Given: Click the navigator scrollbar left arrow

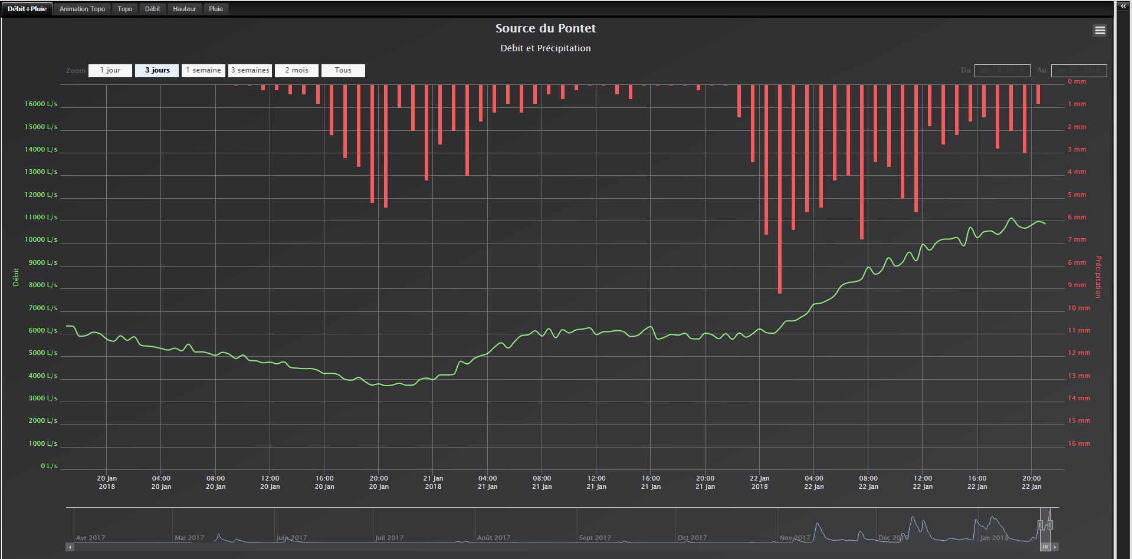Looking at the screenshot, I should (70, 547).
